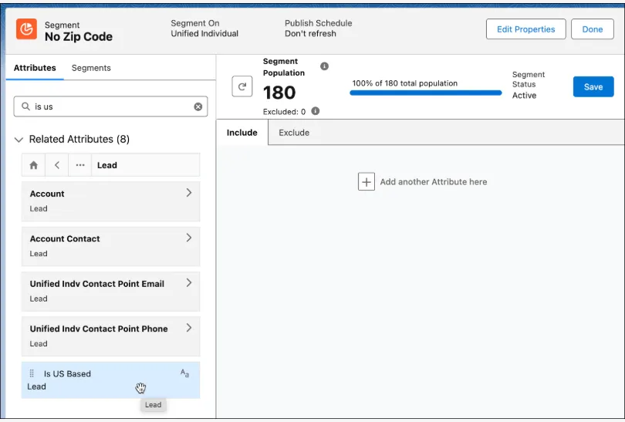This screenshot has width=625, height=422.
Task: Click the population progress bar
Action: pos(425,93)
